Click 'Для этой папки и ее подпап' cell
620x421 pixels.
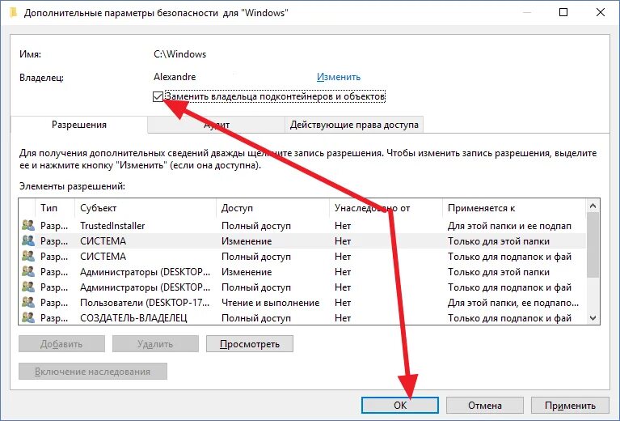509,225
